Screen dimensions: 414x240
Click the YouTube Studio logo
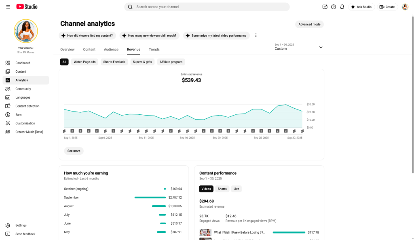pyautogui.click(x=27, y=7)
